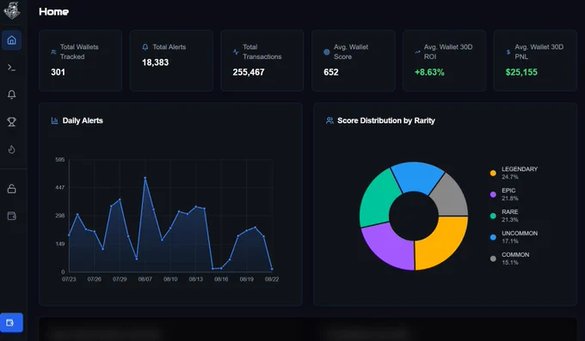Click the circle icon beside Avg. Wallet Score
The height and width of the screenshot is (341, 585).
[326, 52]
